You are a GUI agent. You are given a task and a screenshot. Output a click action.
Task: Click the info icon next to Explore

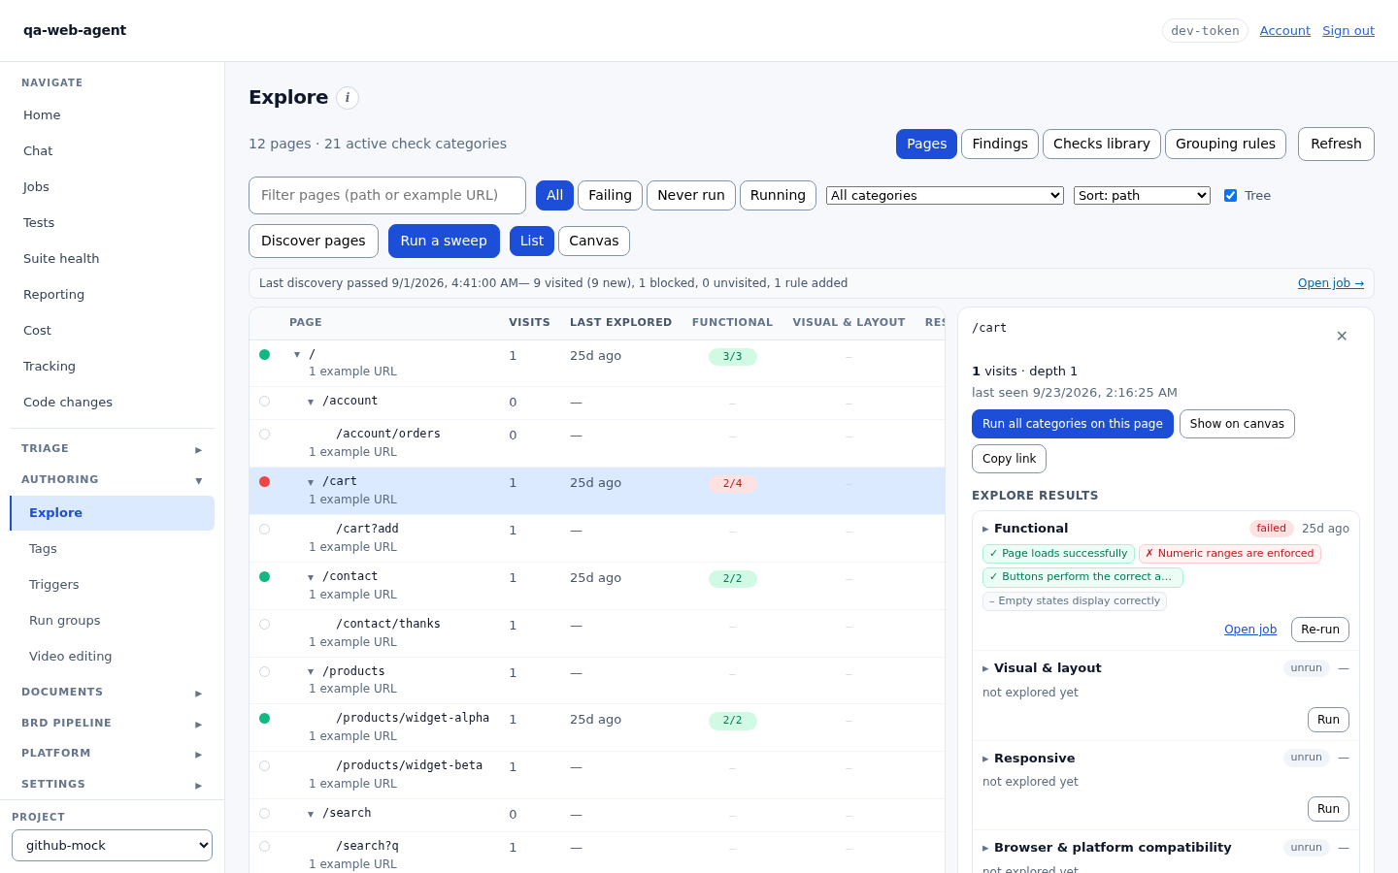348,98
